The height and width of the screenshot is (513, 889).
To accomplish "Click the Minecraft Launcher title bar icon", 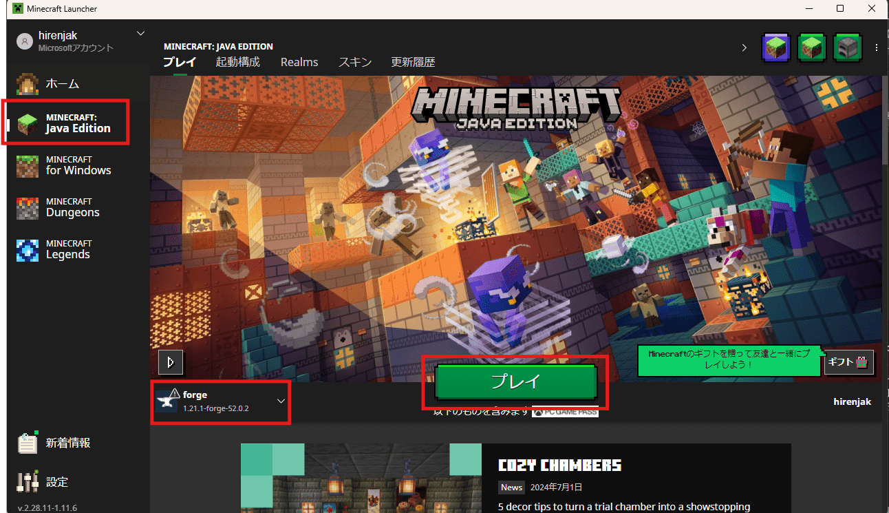I will pos(18,8).
